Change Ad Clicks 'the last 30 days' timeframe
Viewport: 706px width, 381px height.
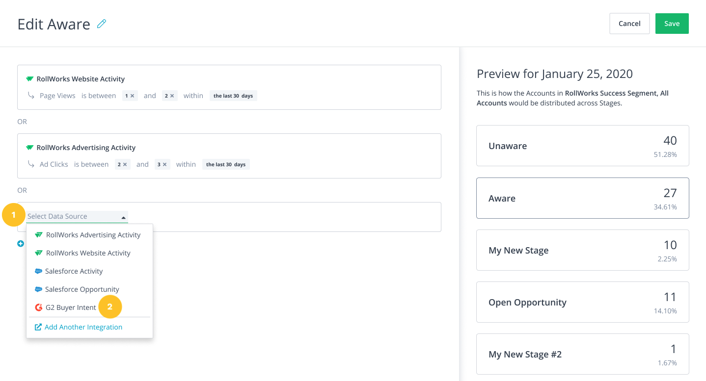point(226,165)
